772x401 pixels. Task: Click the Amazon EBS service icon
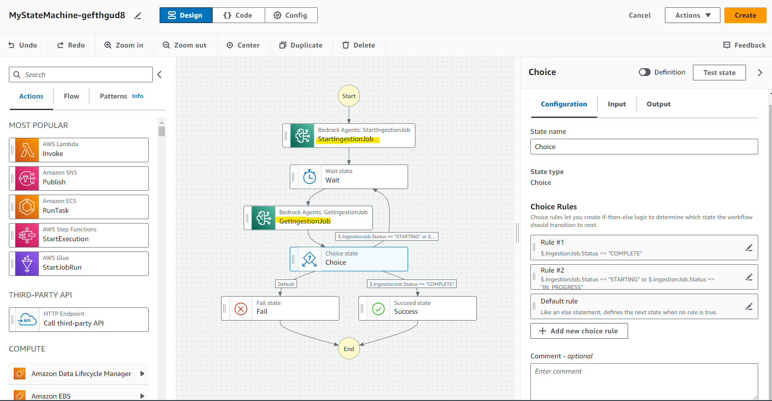point(20,396)
